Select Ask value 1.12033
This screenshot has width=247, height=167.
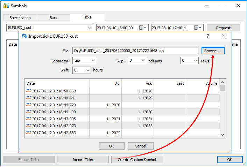click(146, 126)
